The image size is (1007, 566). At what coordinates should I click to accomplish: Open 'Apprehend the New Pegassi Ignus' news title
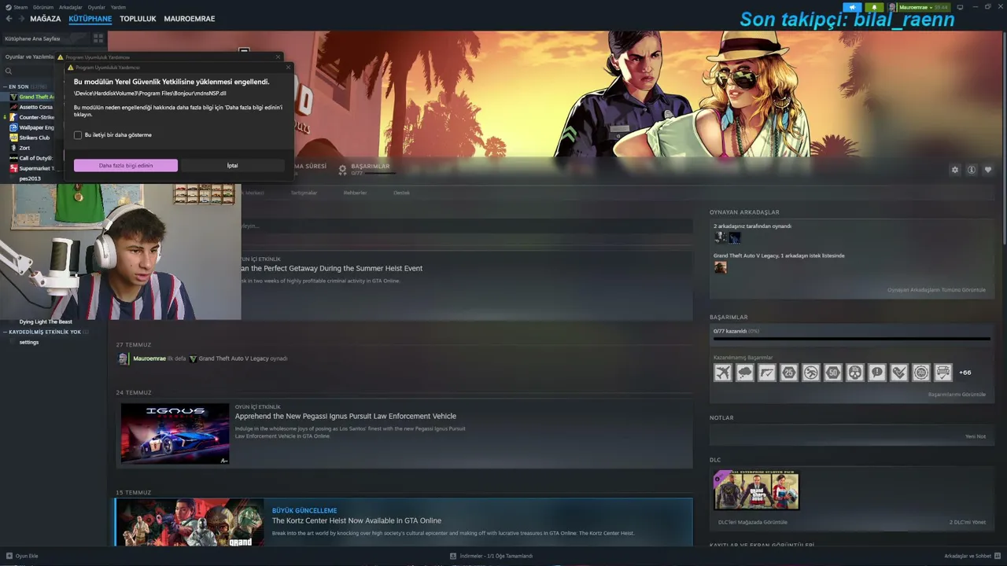point(345,416)
